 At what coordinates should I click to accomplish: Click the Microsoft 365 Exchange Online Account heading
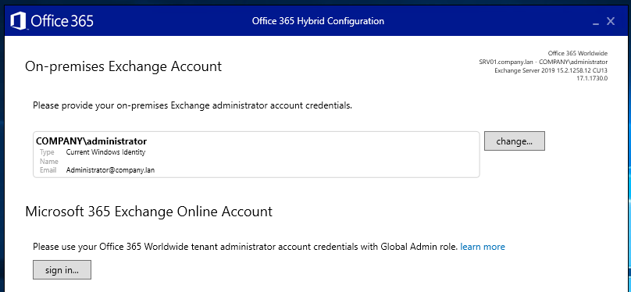click(x=148, y=212)
